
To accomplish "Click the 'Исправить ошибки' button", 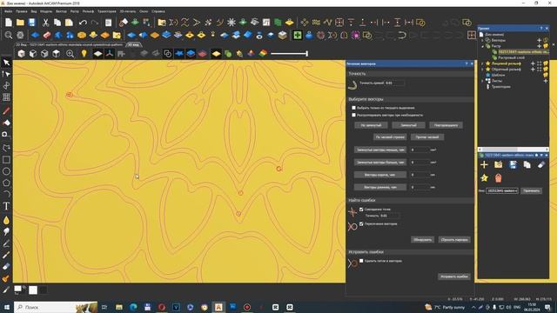I will [454, 276].
